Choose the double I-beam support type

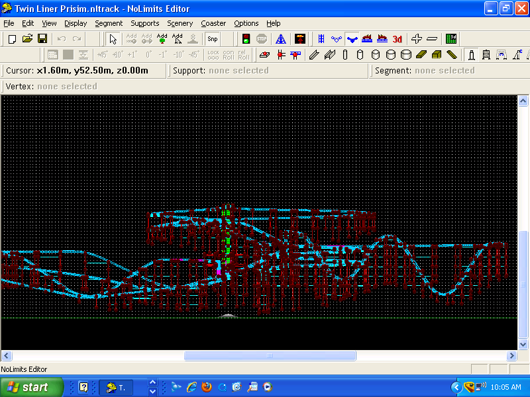(x=329, y=55)
